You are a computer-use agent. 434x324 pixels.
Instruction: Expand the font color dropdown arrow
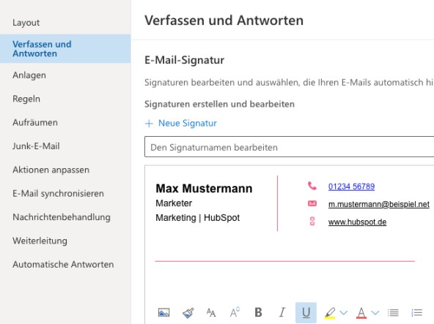[375, 313]
